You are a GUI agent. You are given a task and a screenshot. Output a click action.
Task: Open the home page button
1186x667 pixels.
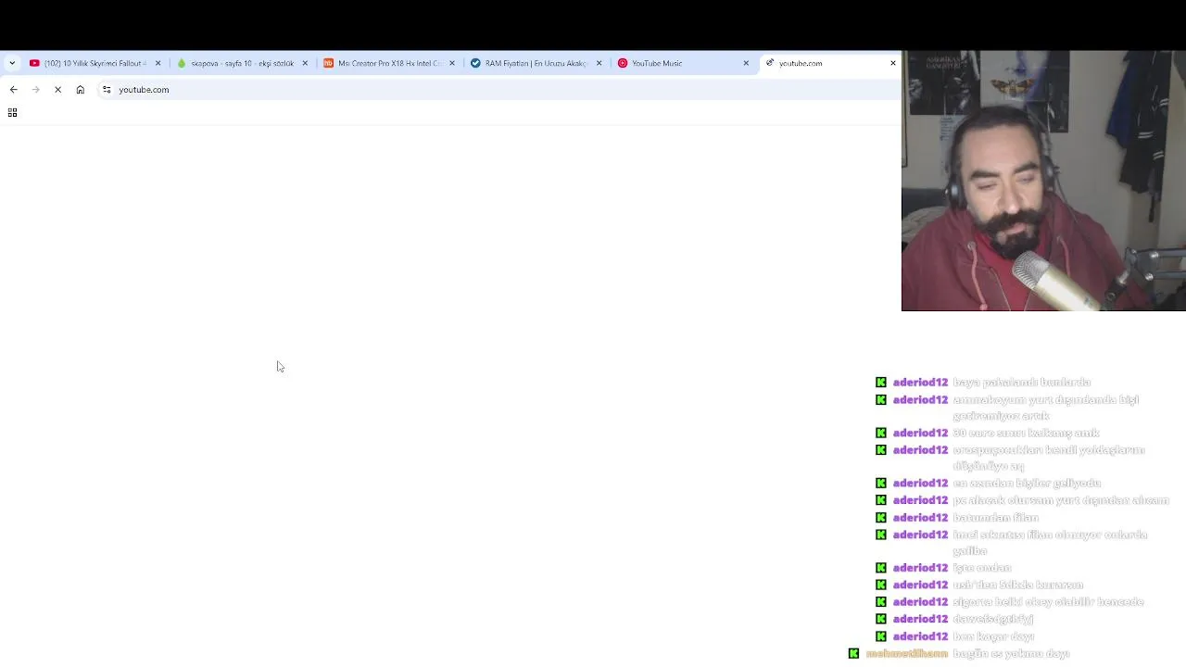tap(81, 90)
